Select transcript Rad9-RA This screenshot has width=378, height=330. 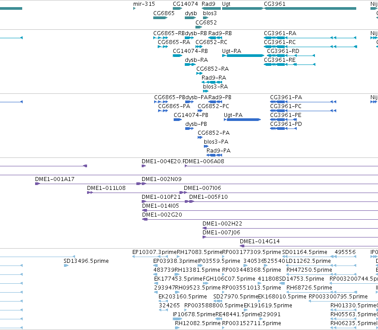pos(212,82)
